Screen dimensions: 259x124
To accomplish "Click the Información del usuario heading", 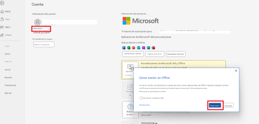I will [x=44, y=14].
